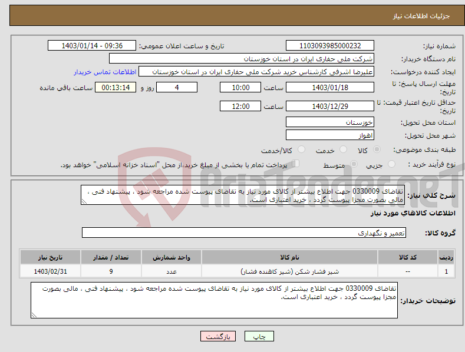Click the چاپ print button

tap(259, 336)
